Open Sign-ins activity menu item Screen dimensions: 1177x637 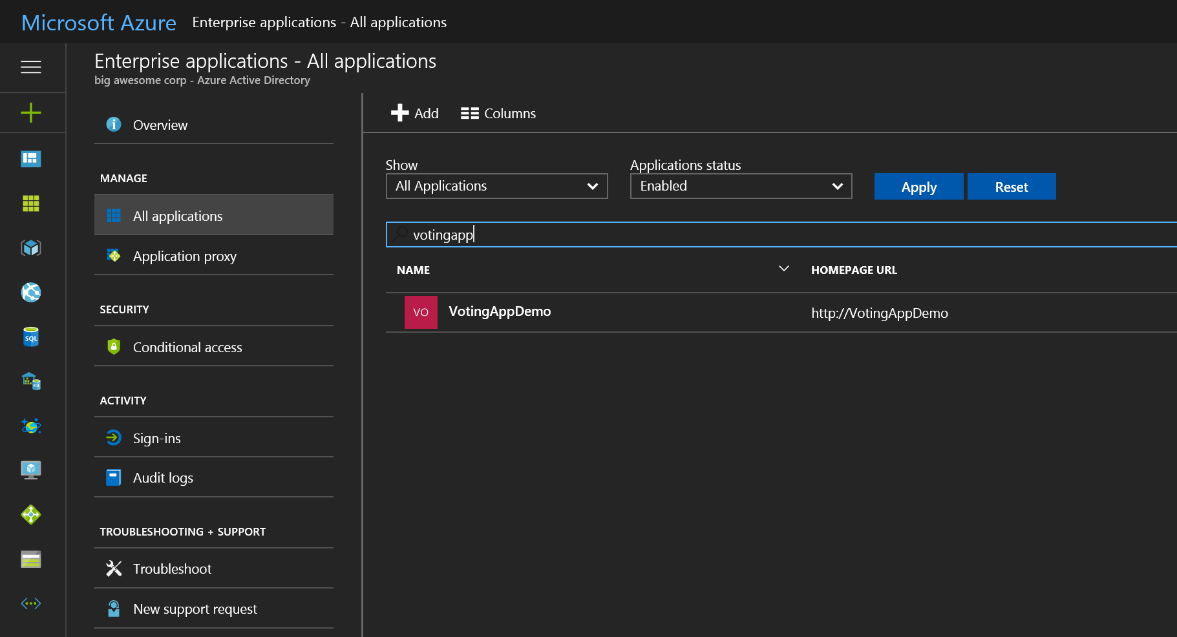click(x=214, y=438)
